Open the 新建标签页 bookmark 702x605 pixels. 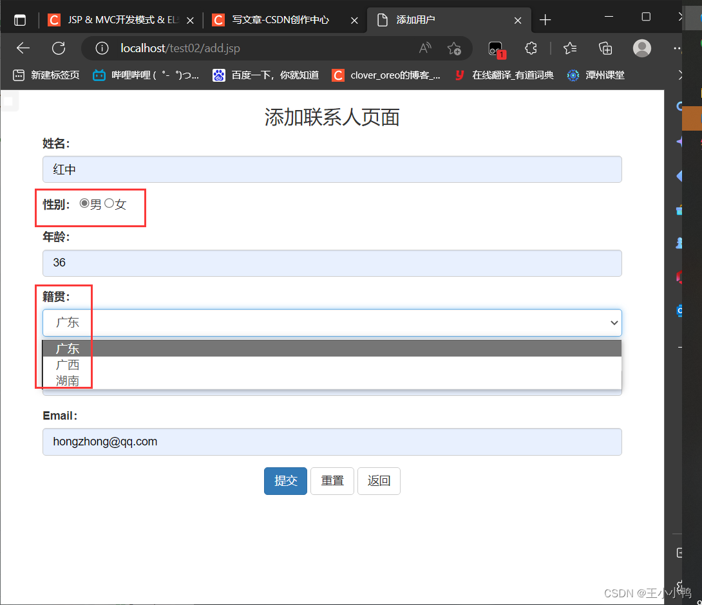tap(46, 75)
